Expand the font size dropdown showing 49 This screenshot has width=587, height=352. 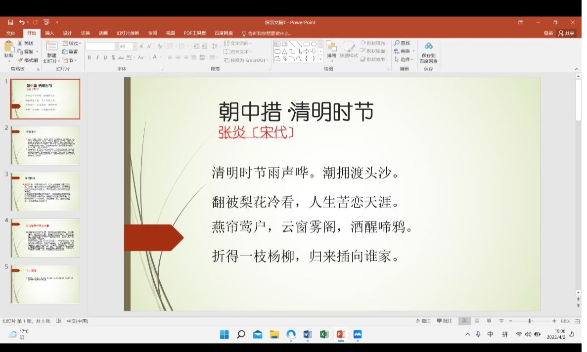click(x=135, y=46)
